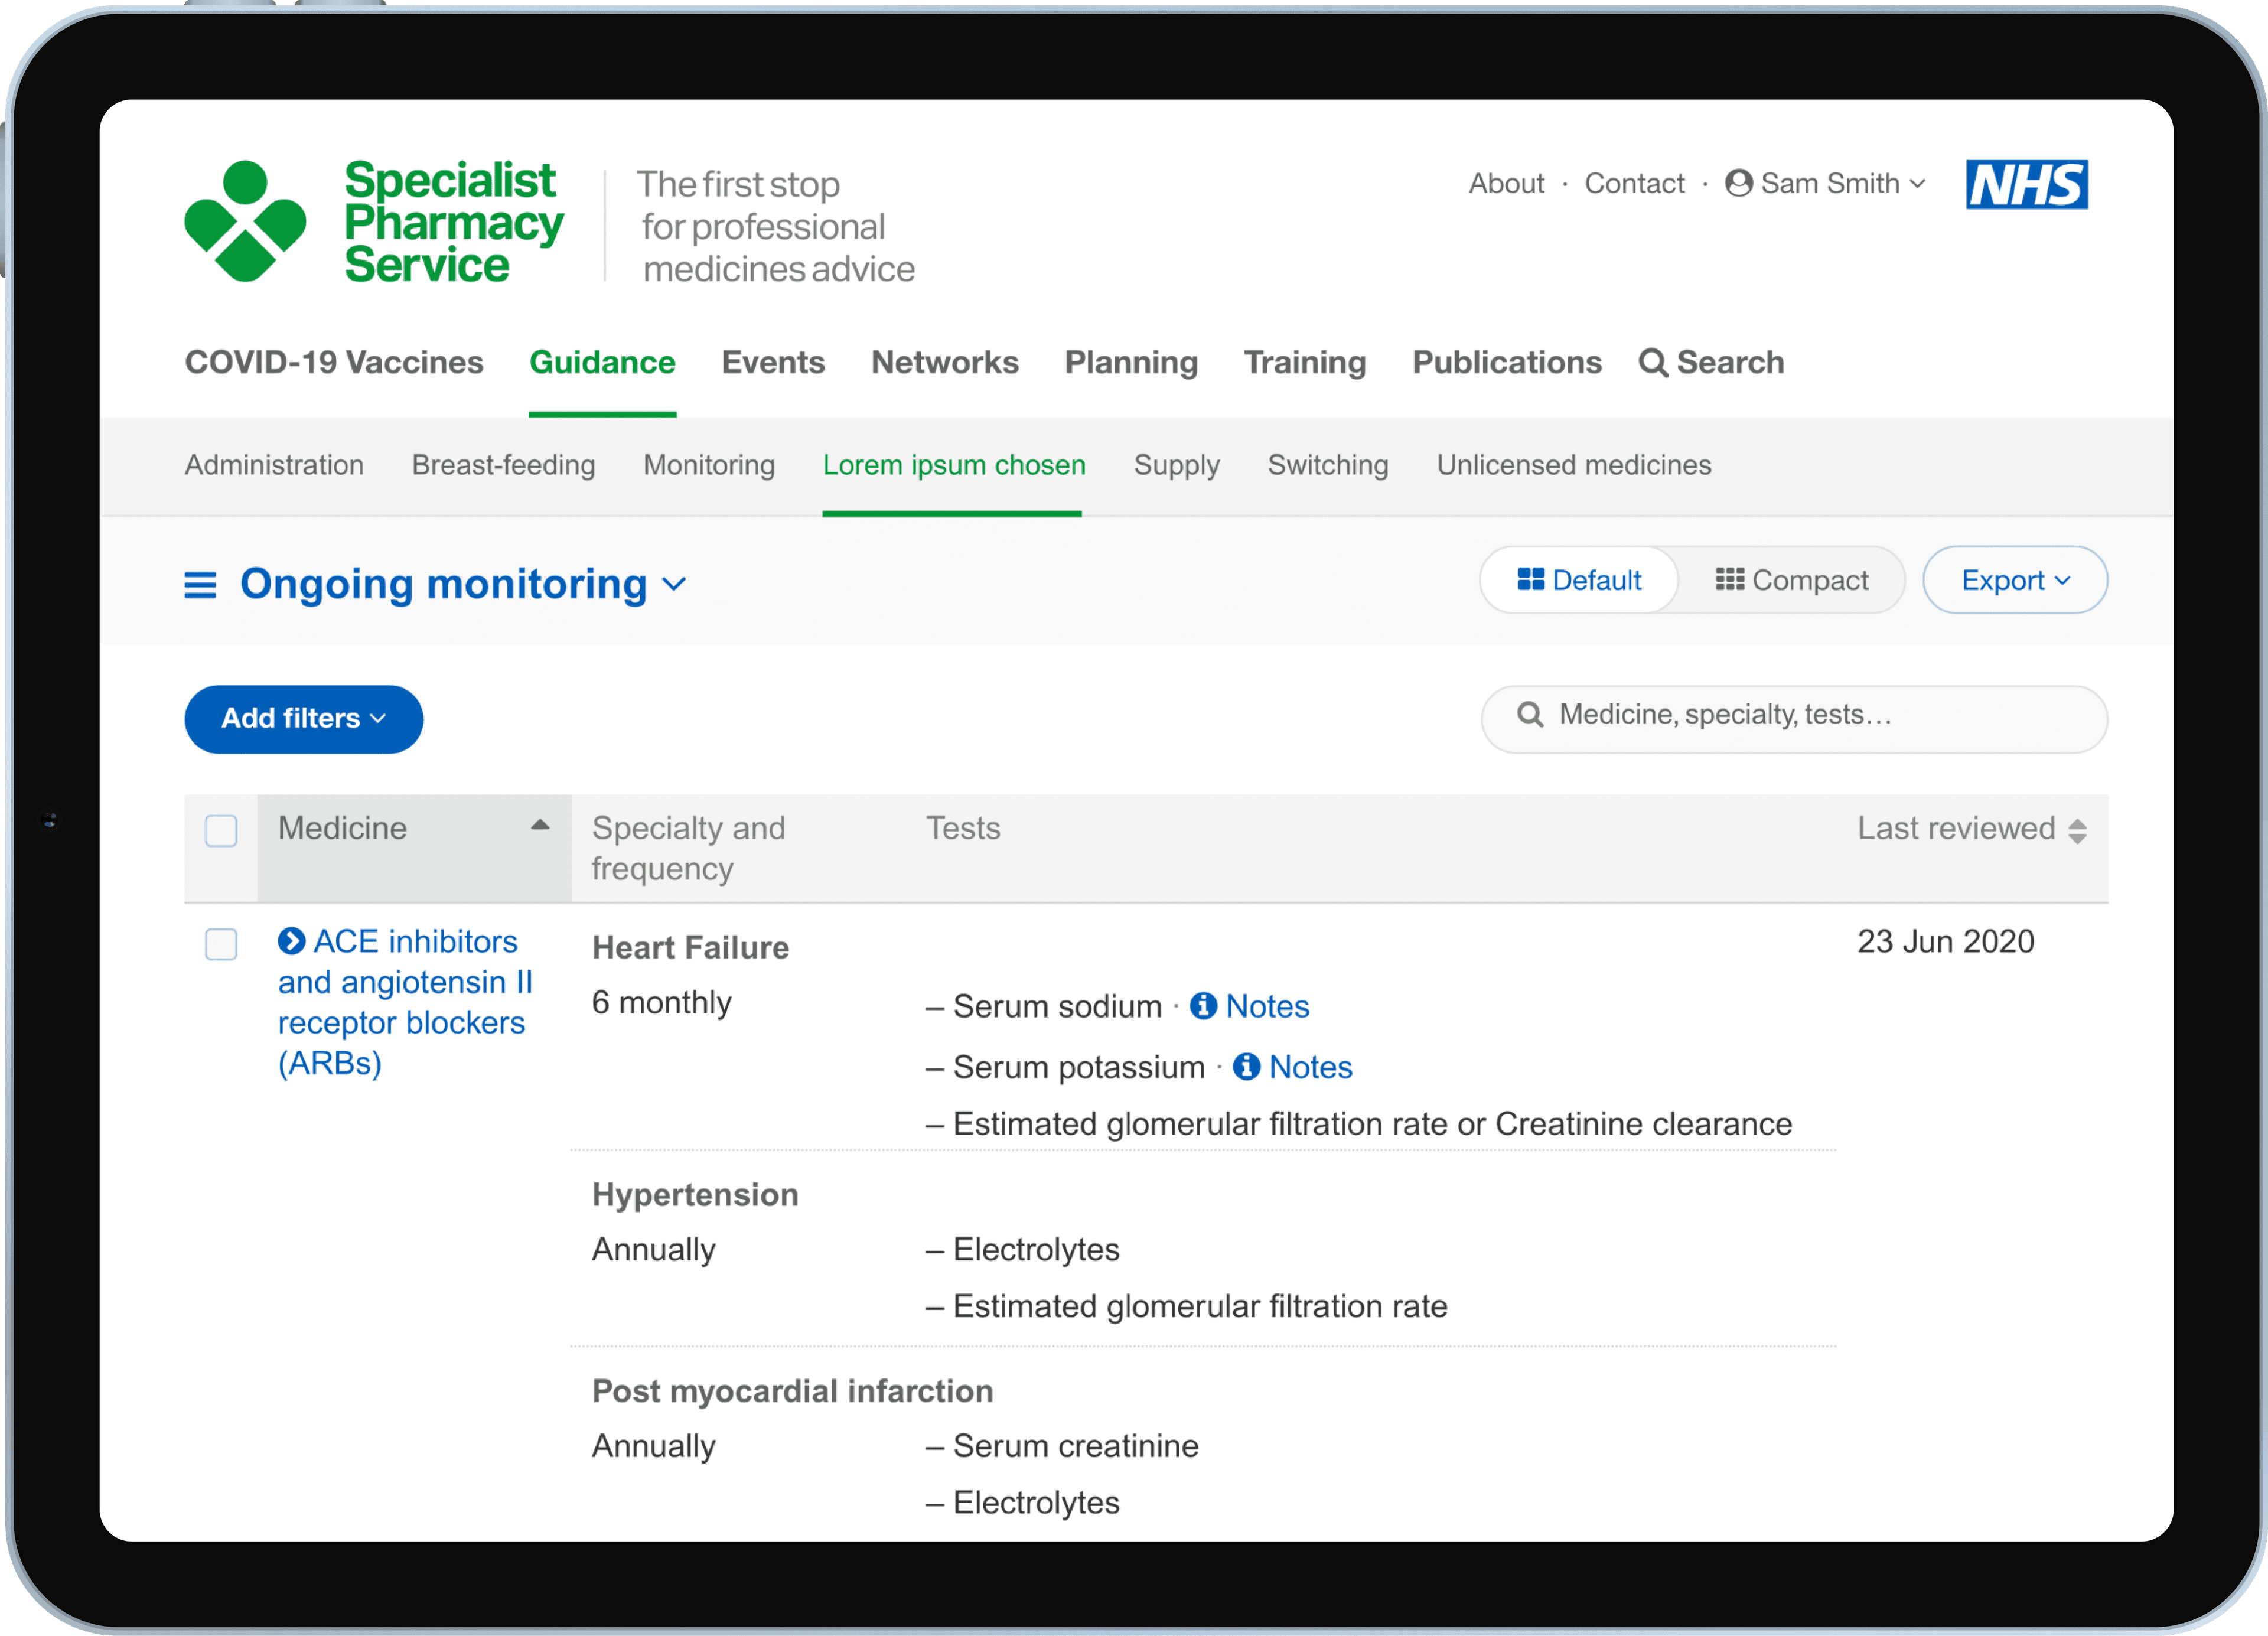Screen dimensions: 2268x1636
Task: Click the Sam Smith user avatar icon
Action: coord(1738,183)
